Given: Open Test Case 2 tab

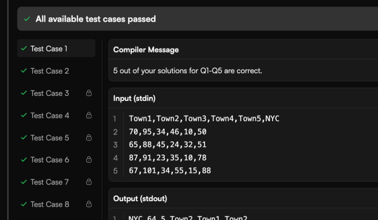Looking at the screenshot, I should point(49,71).
